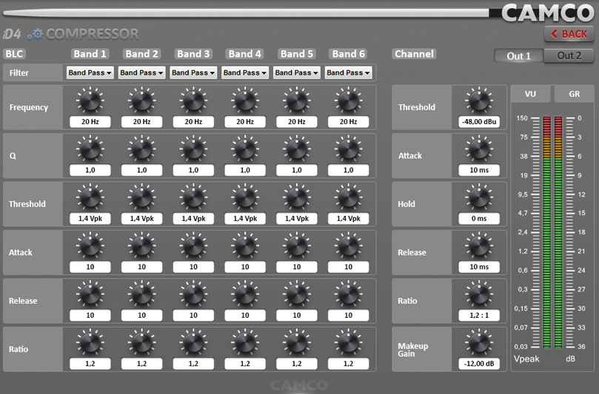Click the Band 3 Frequency knob
Screen dimensions: 599x394
193,101
